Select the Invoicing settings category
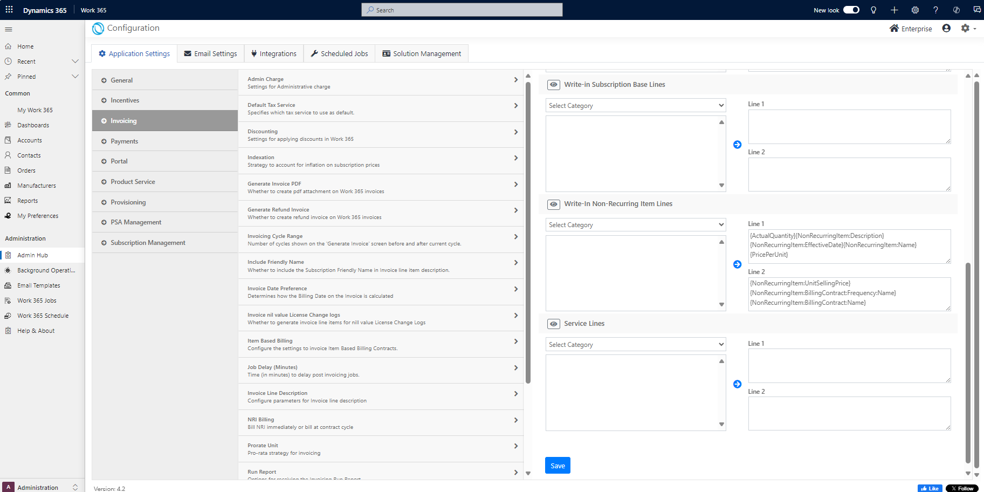The width and height of the screenshot is (984, 492). (165, 121)
